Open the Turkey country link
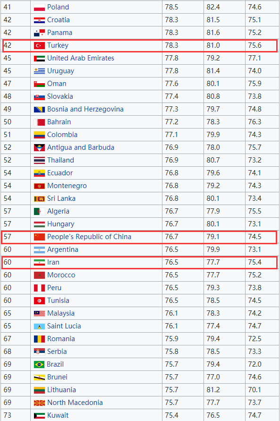The image size is (280, 421). click(x=58, y=45)
